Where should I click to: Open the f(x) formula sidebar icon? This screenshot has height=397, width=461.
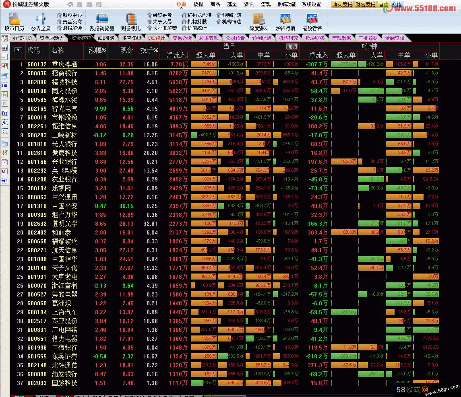[x=5, y=122]
